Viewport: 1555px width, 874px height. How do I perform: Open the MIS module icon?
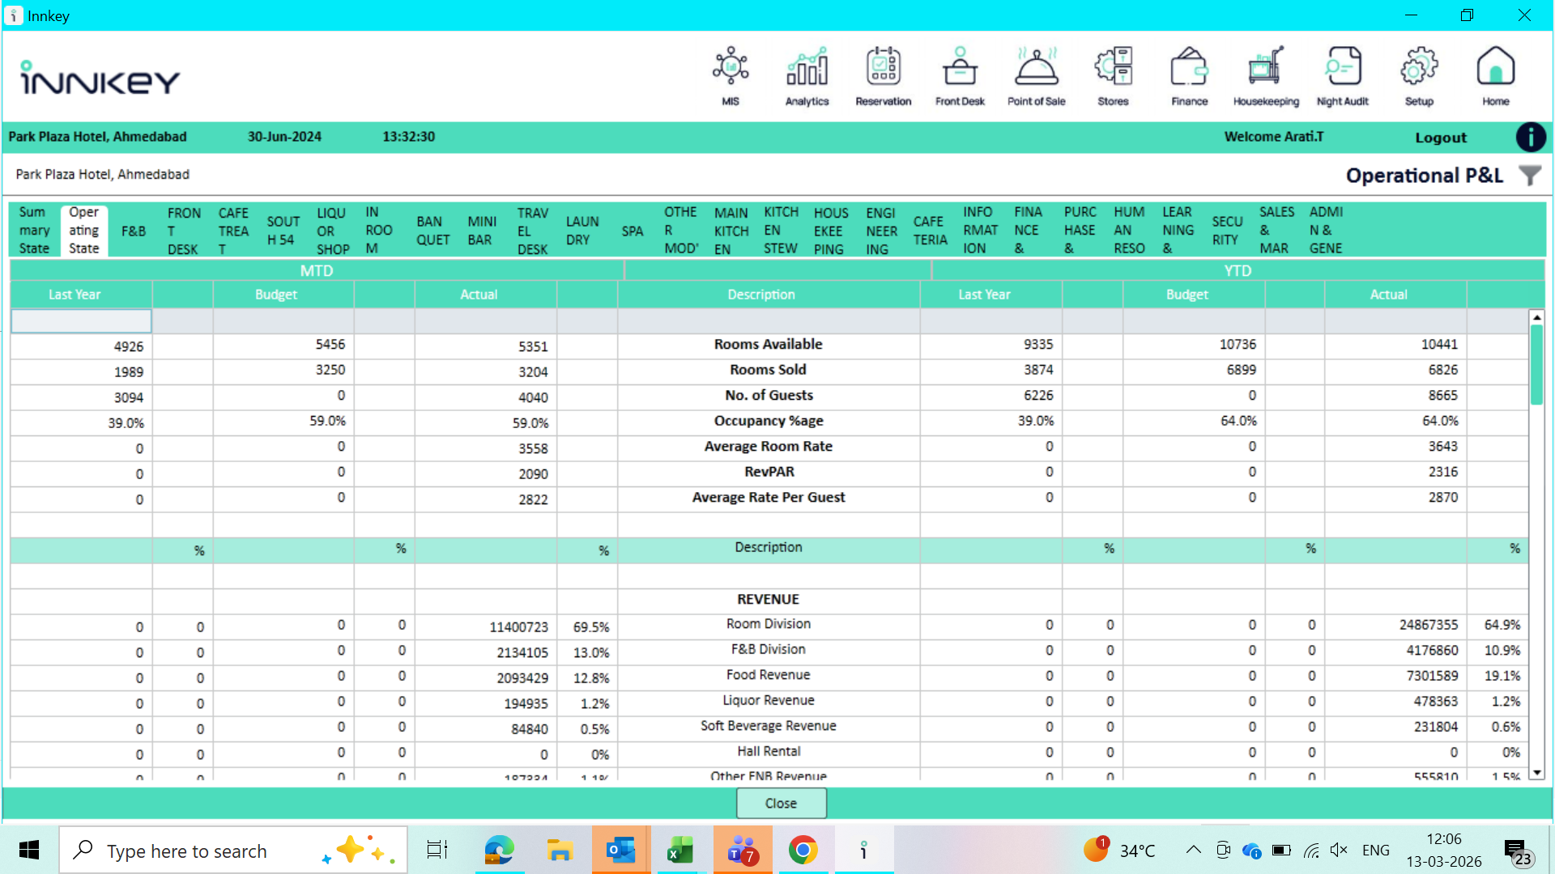pos(730,76)
